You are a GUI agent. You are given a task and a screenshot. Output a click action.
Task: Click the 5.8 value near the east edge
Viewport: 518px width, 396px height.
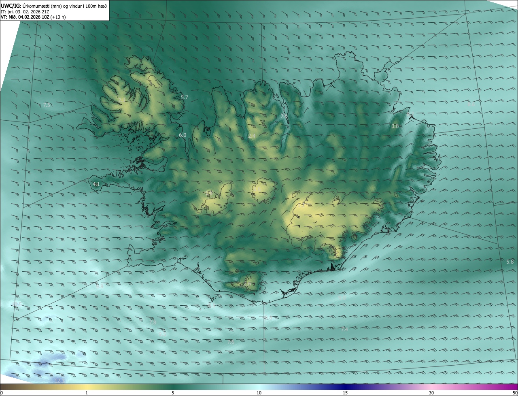pyautogui.click(x=510, y=262)
